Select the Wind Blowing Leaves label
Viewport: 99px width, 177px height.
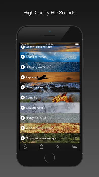[39, 128]
